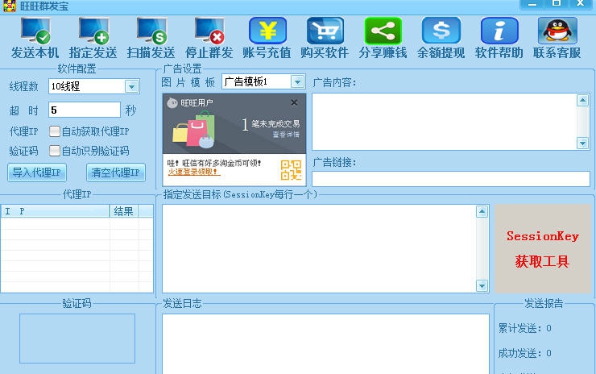Close the 旺旺用户 ad preview X
596x374 pixels.
294,102
